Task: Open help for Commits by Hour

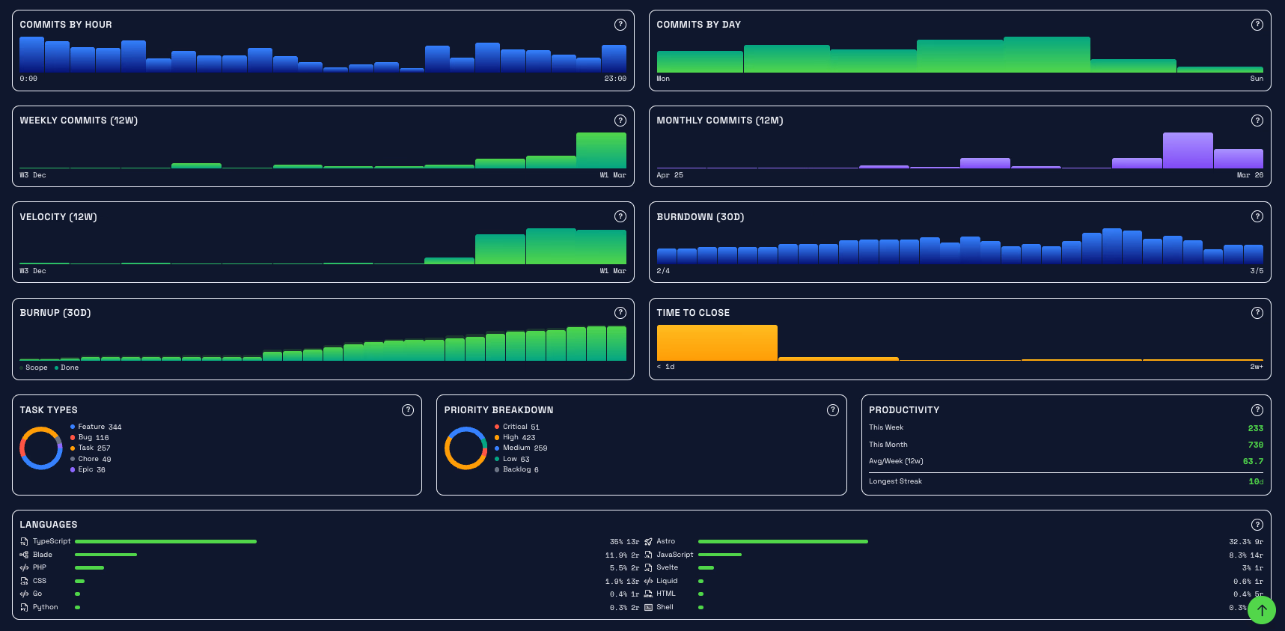Action: pos(620,25)
